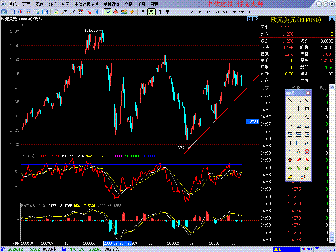This screenshot has height=252, width=336.
Task: Click the tick list scrollbar up arrow
Action: click(x=332, y=87)
